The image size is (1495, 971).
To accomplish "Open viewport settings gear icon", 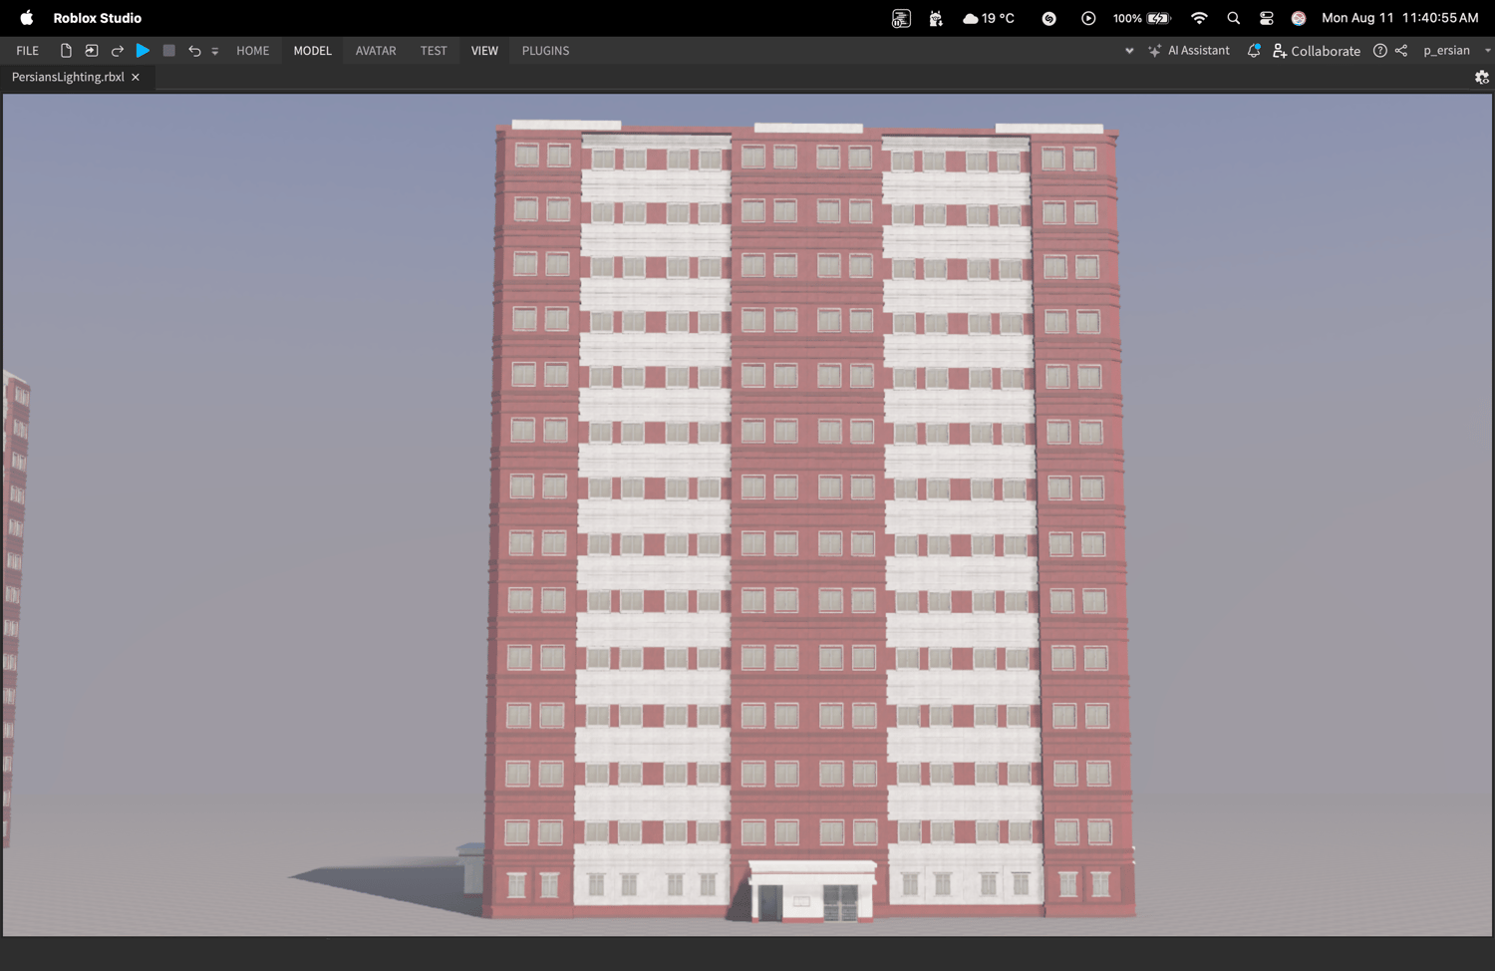I will (x=1482, y=77).
